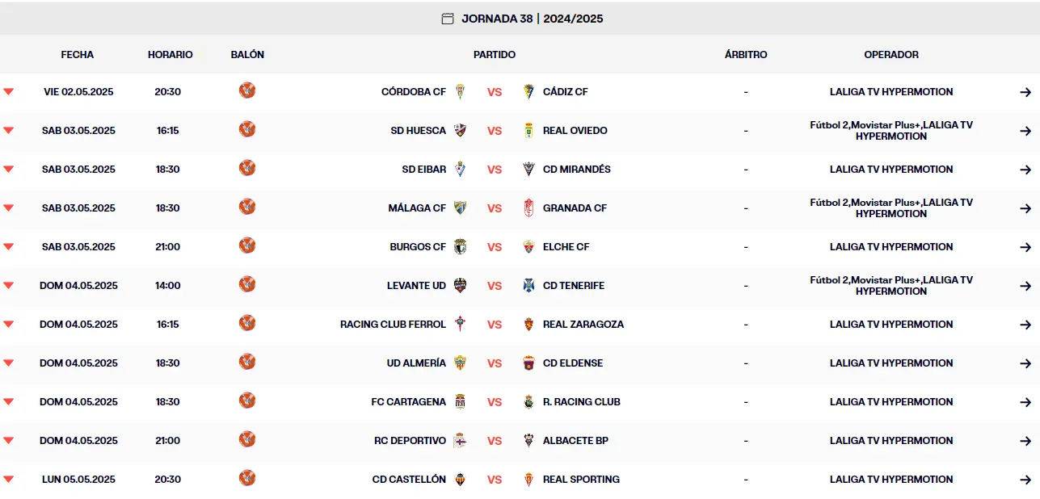Click the Cádiz CF team badge
Viewport: 1040px width, 499px height.
pos(527,90)
